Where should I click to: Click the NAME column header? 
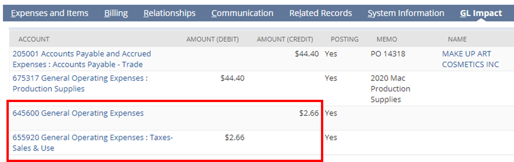coord(457,39)
